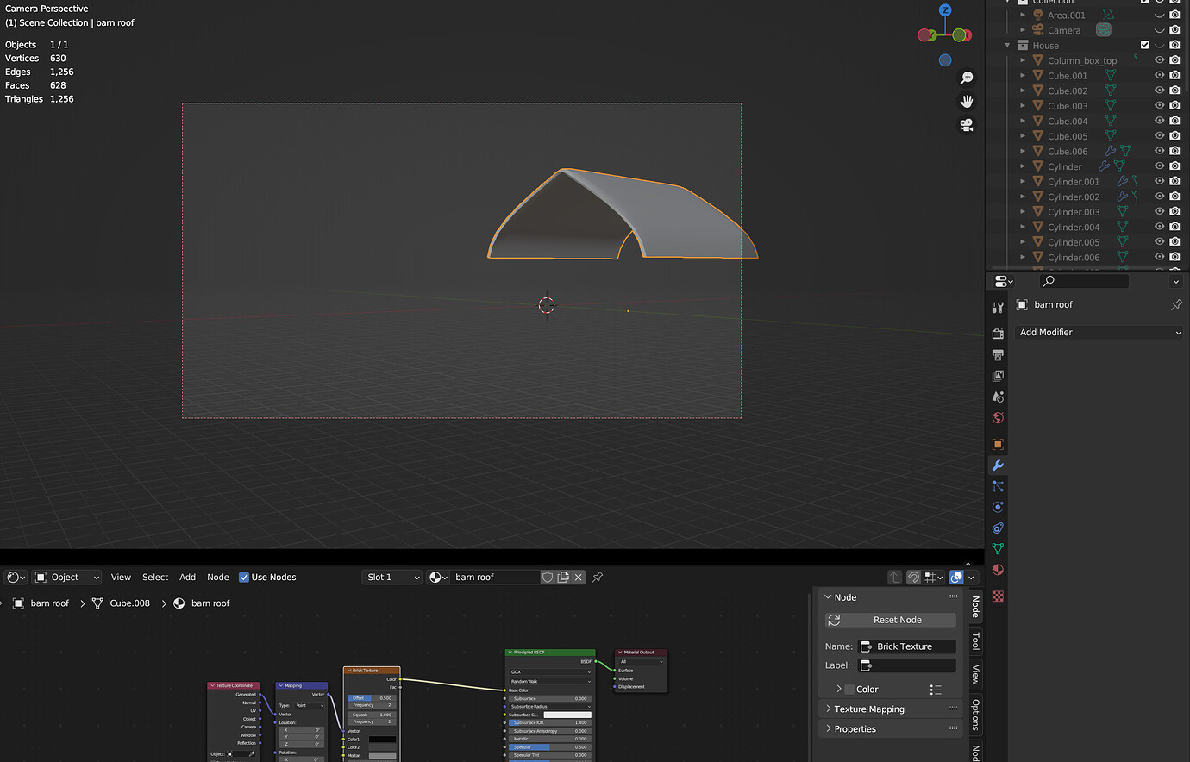
Task: Open the Add Modifier dropdown
Action: [x=1100, y=332]
